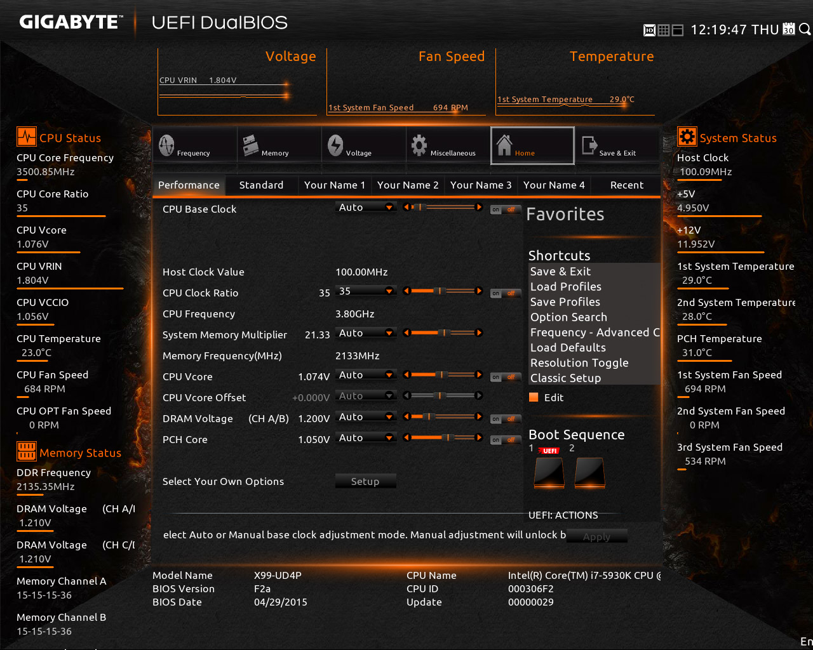The width and height of the screenshot is (813, 650).
Task: Open DRAM Voltage Auto dropdown
Action: (x=366, y=417)
